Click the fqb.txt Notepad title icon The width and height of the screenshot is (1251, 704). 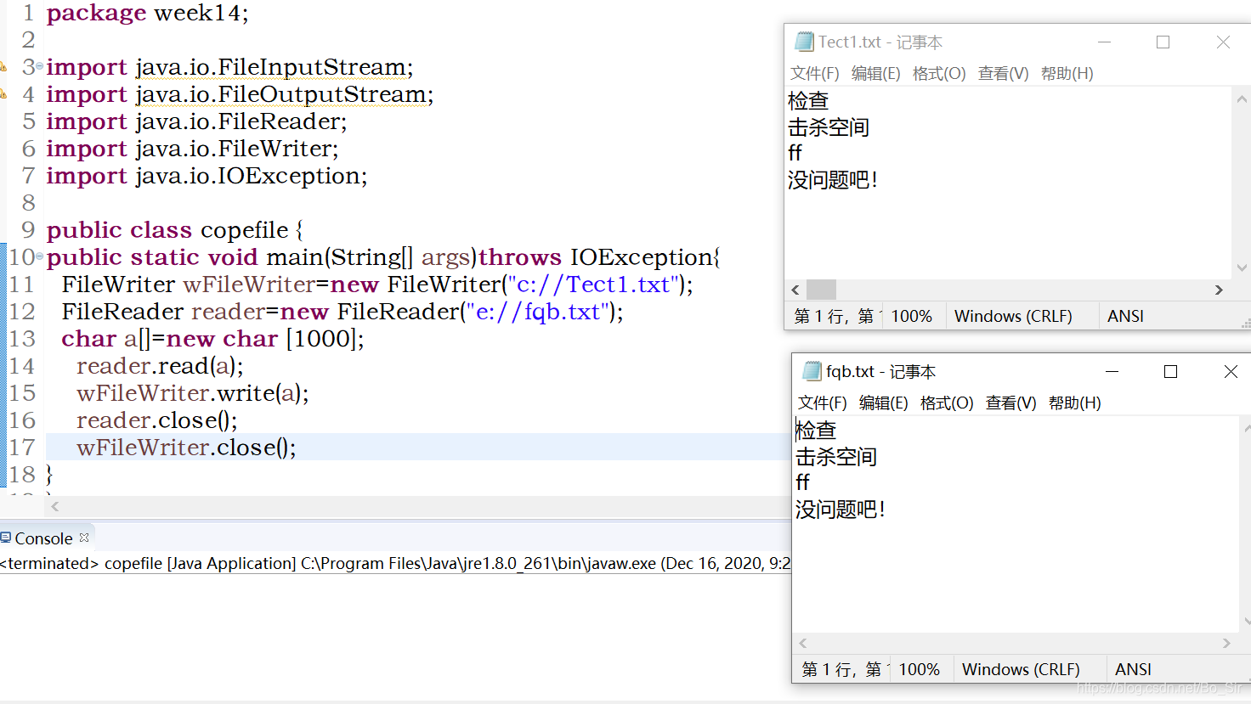tap(812, 371)
